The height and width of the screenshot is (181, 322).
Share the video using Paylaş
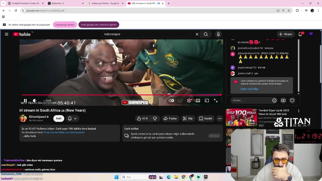170,118
